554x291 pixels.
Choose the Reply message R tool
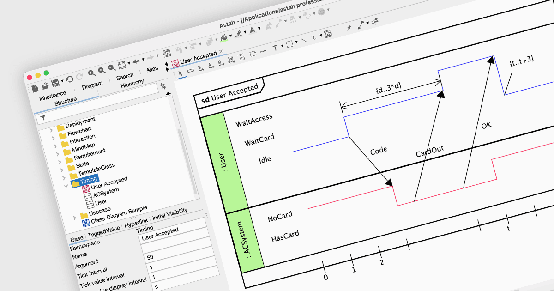tap(221, 63)
